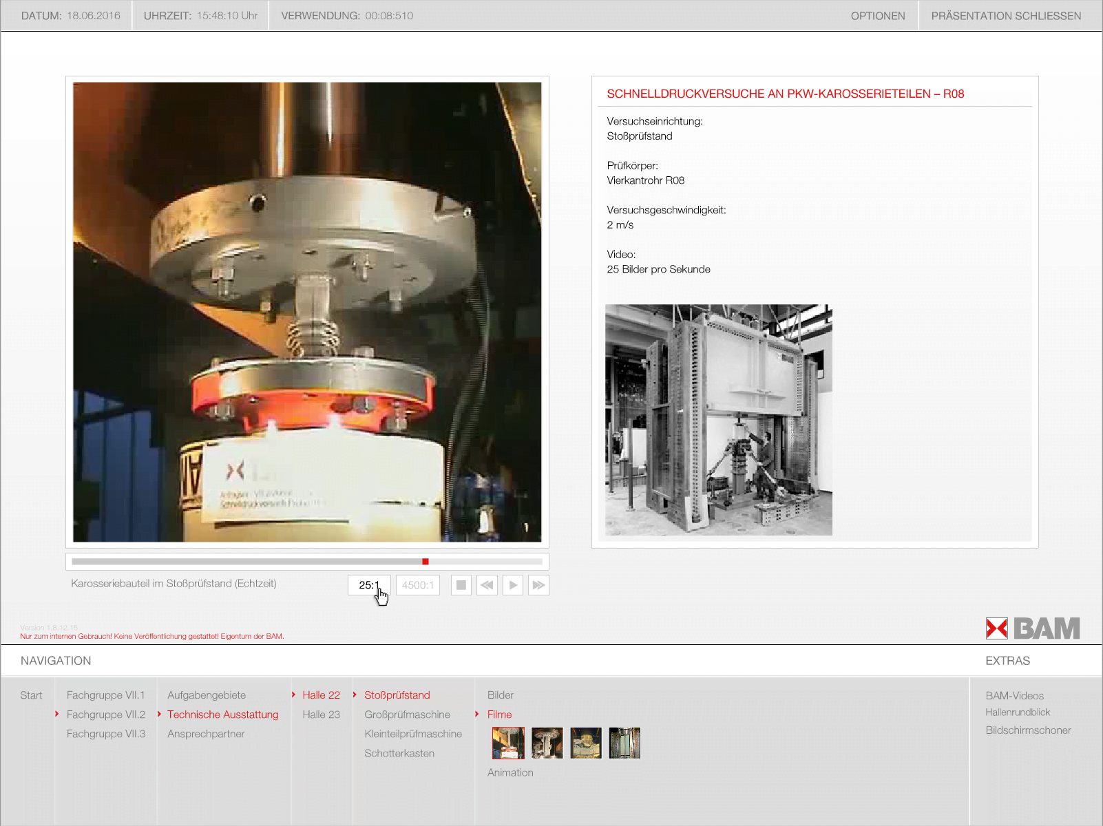The image size is (1103, 826).
Task: Open the second film thumbnail
Action: click(x=547, y=743)
